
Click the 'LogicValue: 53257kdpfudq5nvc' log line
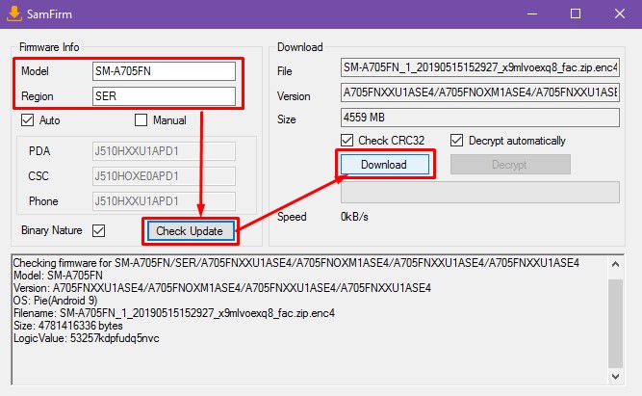coord(87,338)
